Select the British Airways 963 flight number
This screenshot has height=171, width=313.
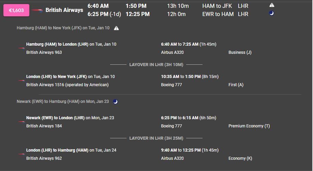[x=44, y=52]
